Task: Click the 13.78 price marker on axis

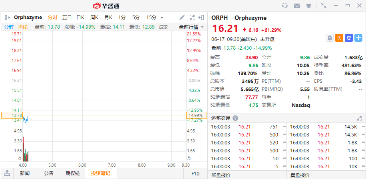Action: tap(12, 115)
